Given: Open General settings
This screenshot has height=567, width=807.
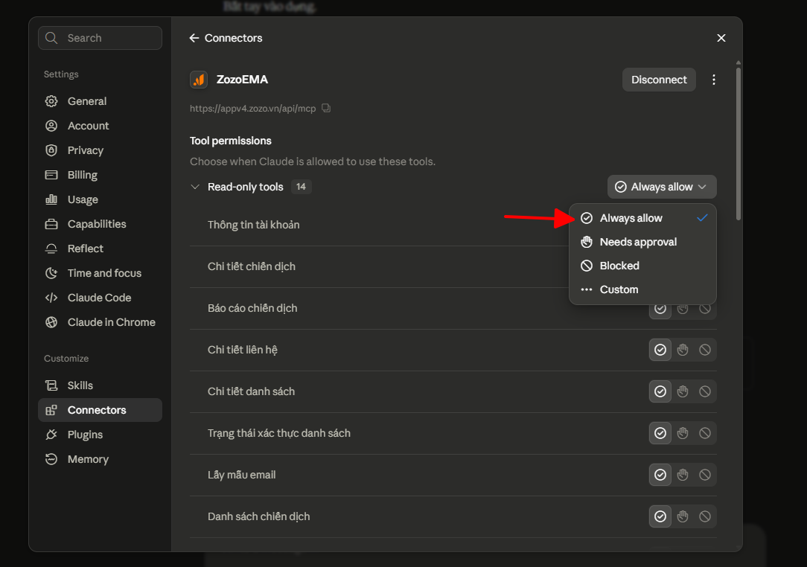Looking at the screenshot, I should point(100,101).
